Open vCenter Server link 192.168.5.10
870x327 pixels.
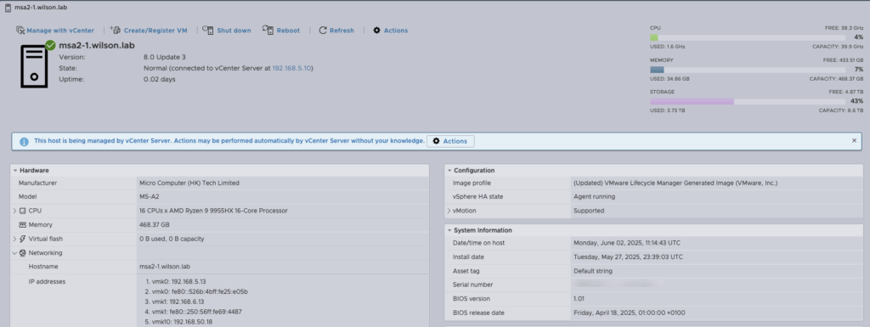pyautogui.click(x=291, y=68)
